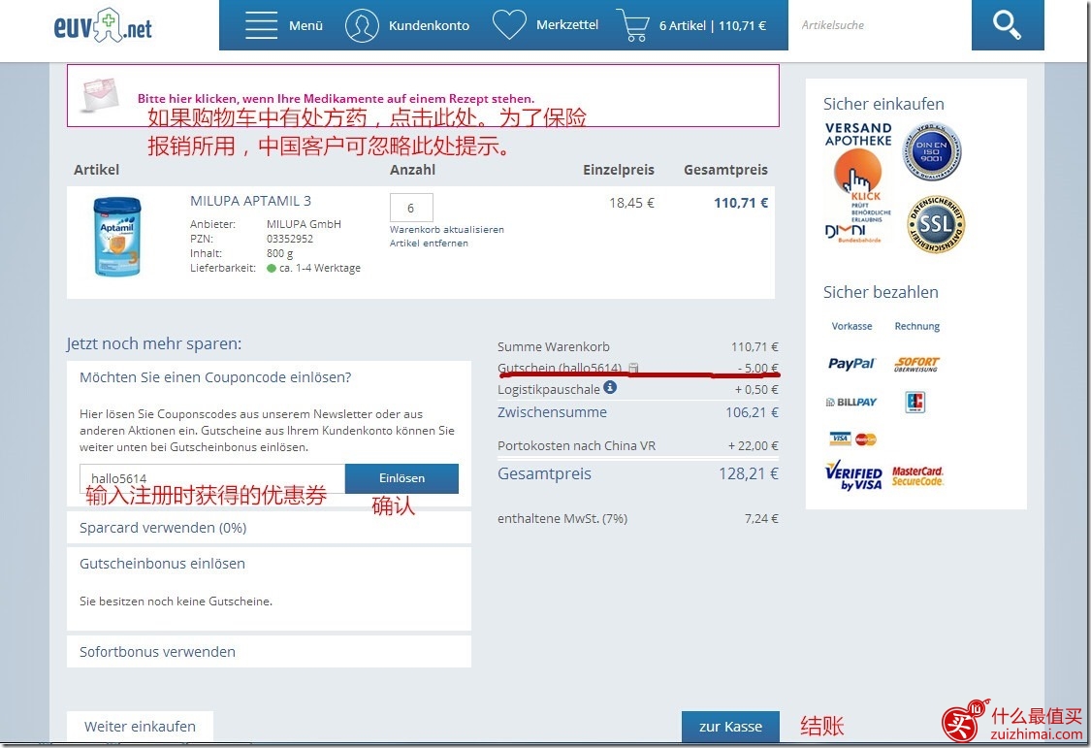
Task: Expand 'Sofortbonus verwenden' section
Action: (x=269, y=652)
